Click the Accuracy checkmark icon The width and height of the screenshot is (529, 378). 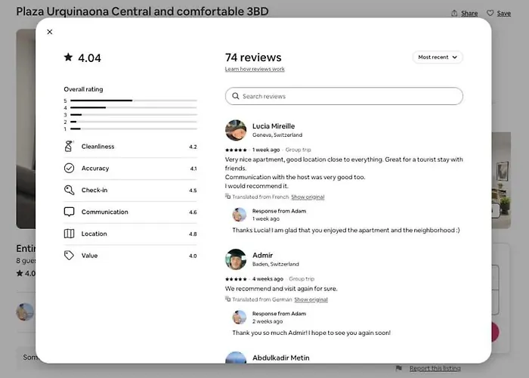(x=70, y=168)
